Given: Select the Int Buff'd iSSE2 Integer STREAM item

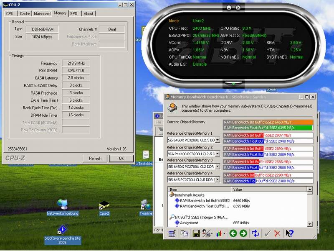Looking at the screenshot, I should click(x=202, y=217).
